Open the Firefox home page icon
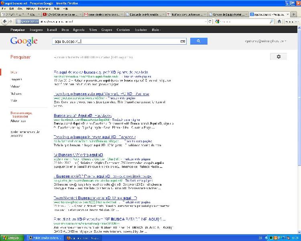This screenshot has height=241, width=301. pyautogui.click(x=279, y=22)
